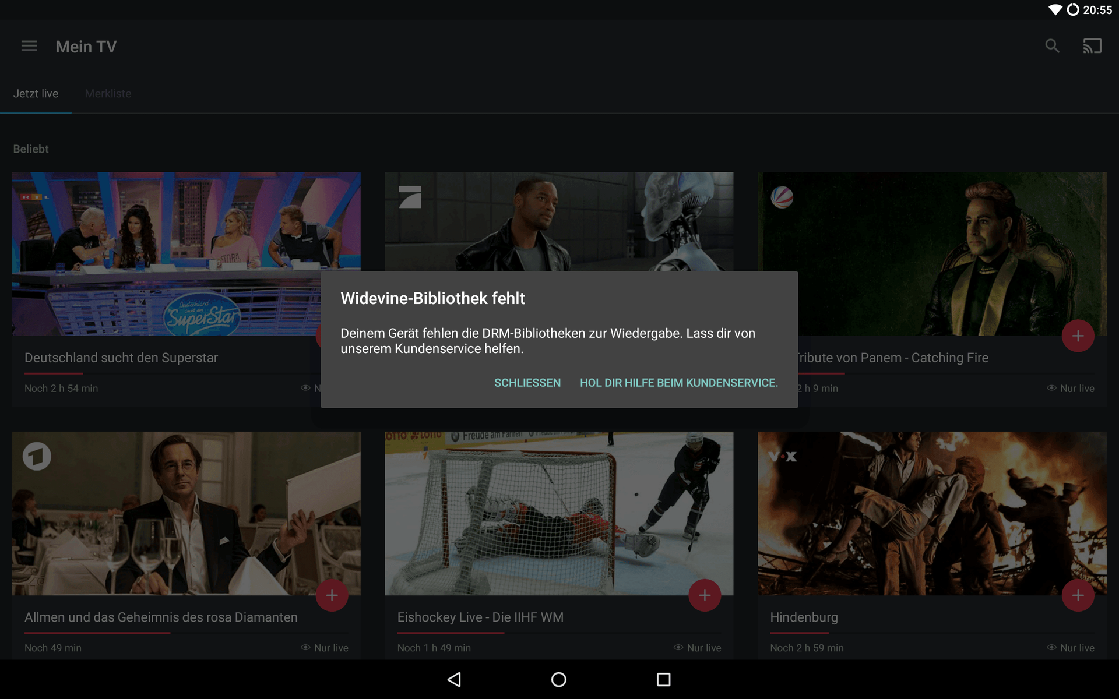Select Tribute von Panem - Catching Fire title

(x=893, y=358)
